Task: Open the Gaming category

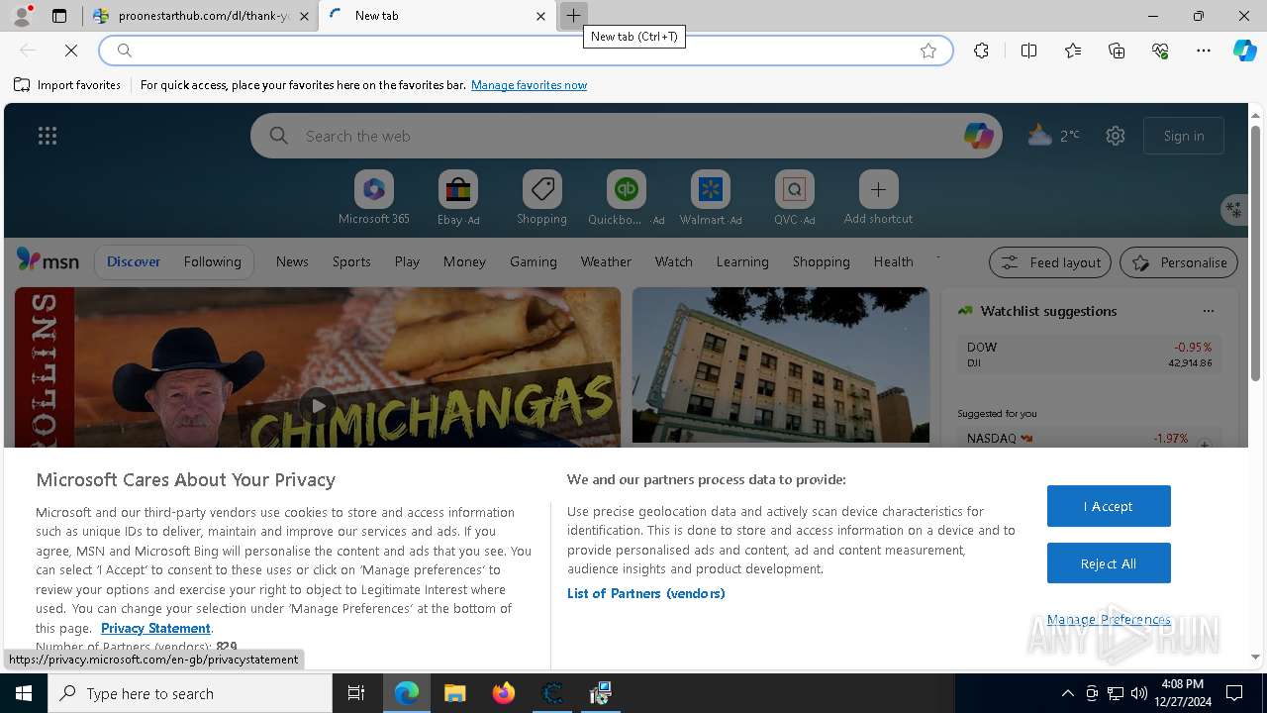Action: 533,261
